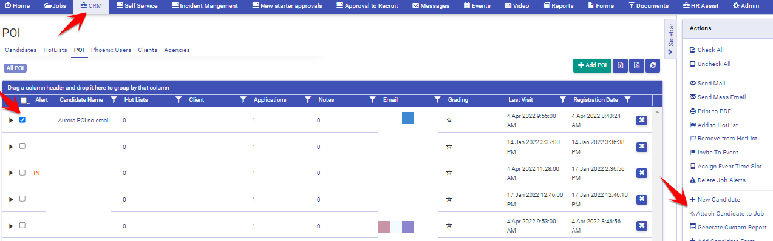Delete row registered 17 Jan 2022 2:36:56 PM

pyautogui.click(x=641, y=173)
